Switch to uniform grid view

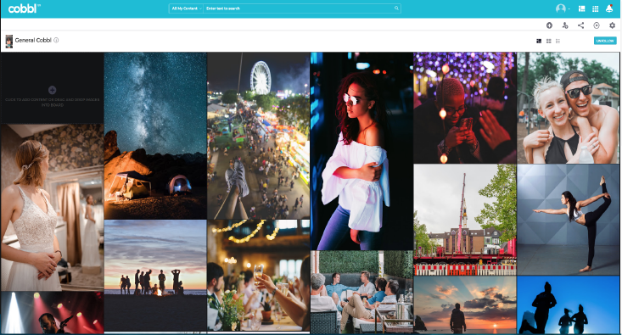(549, 41)
